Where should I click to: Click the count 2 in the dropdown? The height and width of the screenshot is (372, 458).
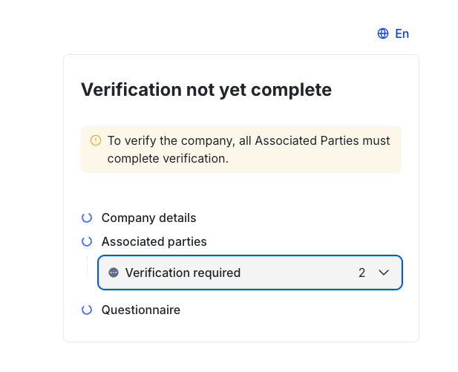pyautogui.click(x=362, y=273)
